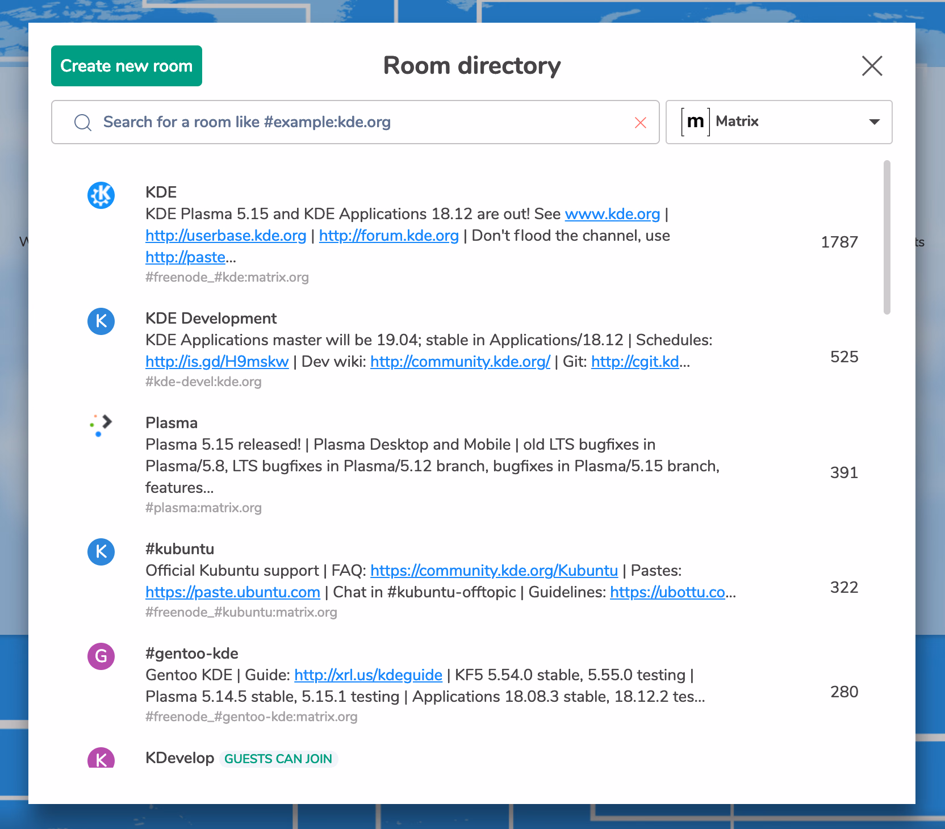This screenshot has width=945, height=829.
Task: Click the #freenode_#kde:matrix.org alias
Action: pyautogui.click(x=227, y=278)
